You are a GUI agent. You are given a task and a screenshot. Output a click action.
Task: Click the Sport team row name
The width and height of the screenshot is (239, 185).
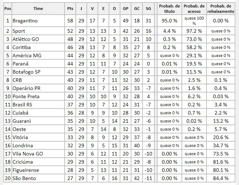[19, 31]
